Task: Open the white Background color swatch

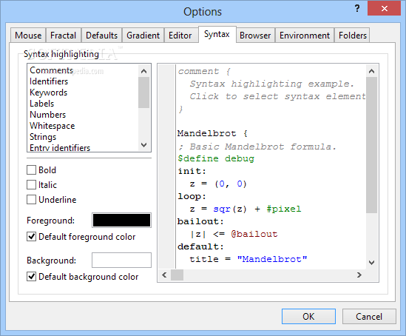Action: 121,260
